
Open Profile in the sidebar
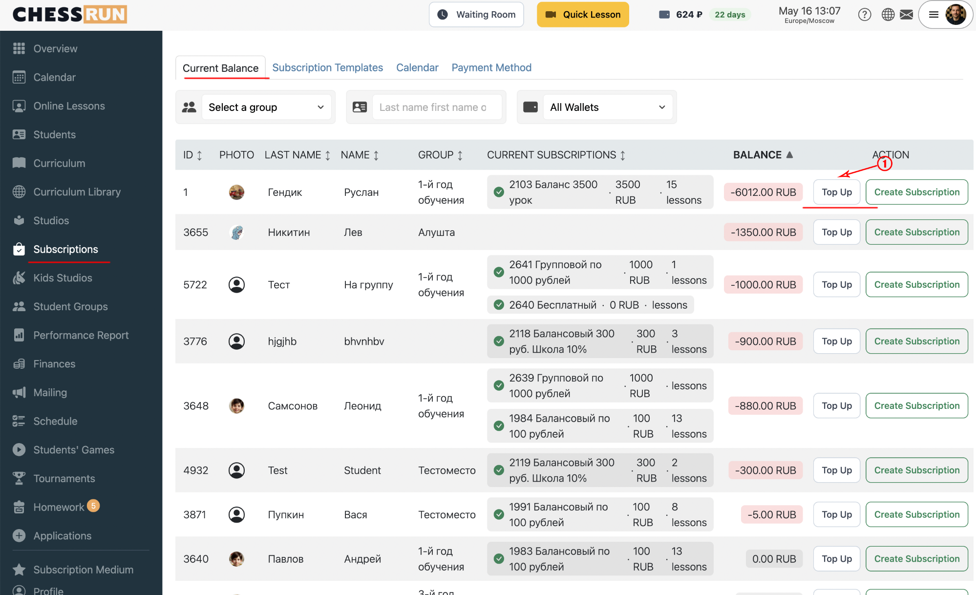tap(48, 590)
